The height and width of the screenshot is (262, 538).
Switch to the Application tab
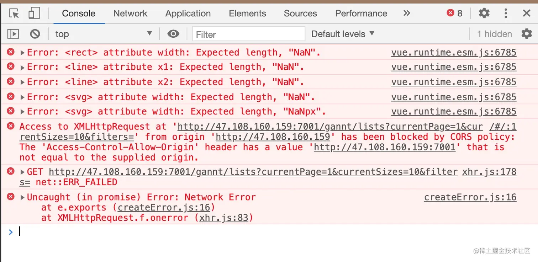click(x=188, y=14)
